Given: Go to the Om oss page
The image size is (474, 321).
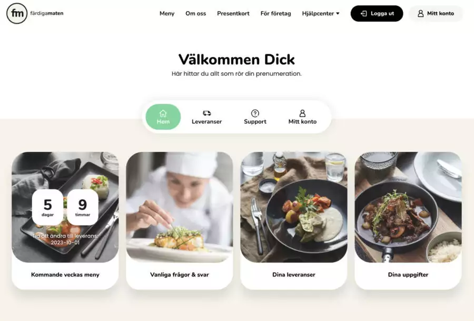Looking at the screenshot, I should click(x=195, y=13).
